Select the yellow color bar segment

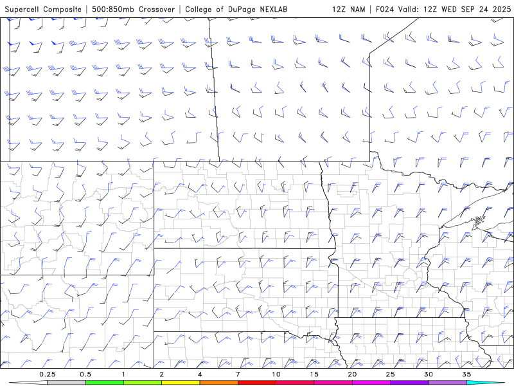181,383
